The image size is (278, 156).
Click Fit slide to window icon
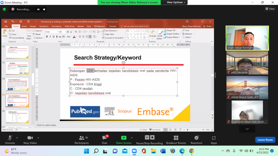(x=212, y=130)
